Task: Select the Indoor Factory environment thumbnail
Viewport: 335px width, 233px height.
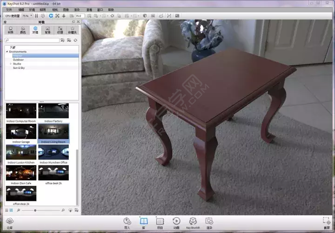Action: coord(53,112)
